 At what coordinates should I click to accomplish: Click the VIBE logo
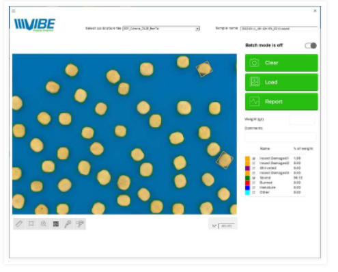pos(35,25)
